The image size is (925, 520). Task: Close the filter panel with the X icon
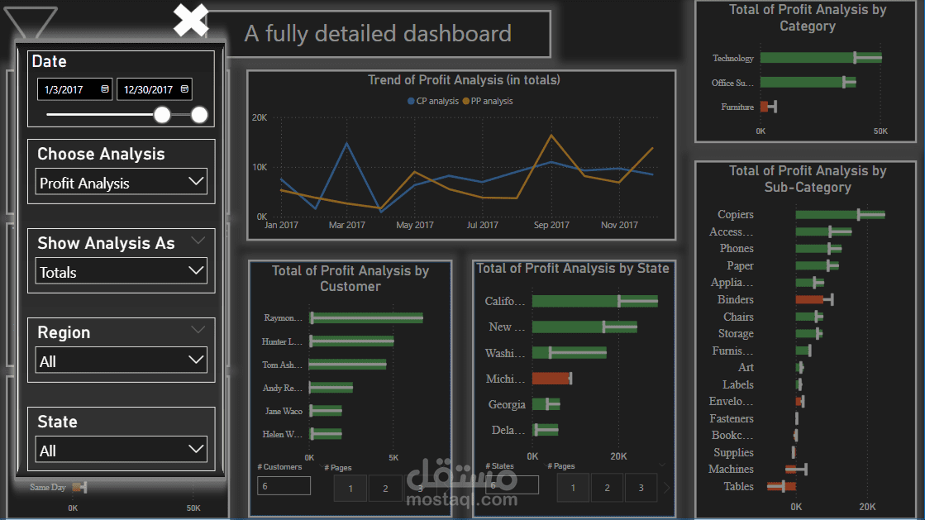191,20
